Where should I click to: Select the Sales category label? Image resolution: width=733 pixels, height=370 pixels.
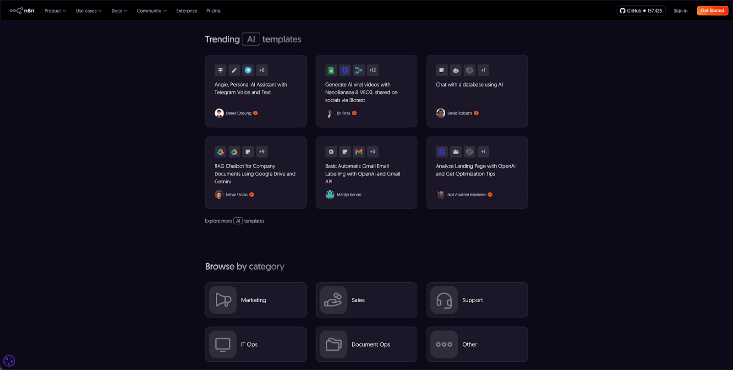358,300
